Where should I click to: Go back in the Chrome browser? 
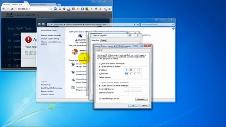4,9
